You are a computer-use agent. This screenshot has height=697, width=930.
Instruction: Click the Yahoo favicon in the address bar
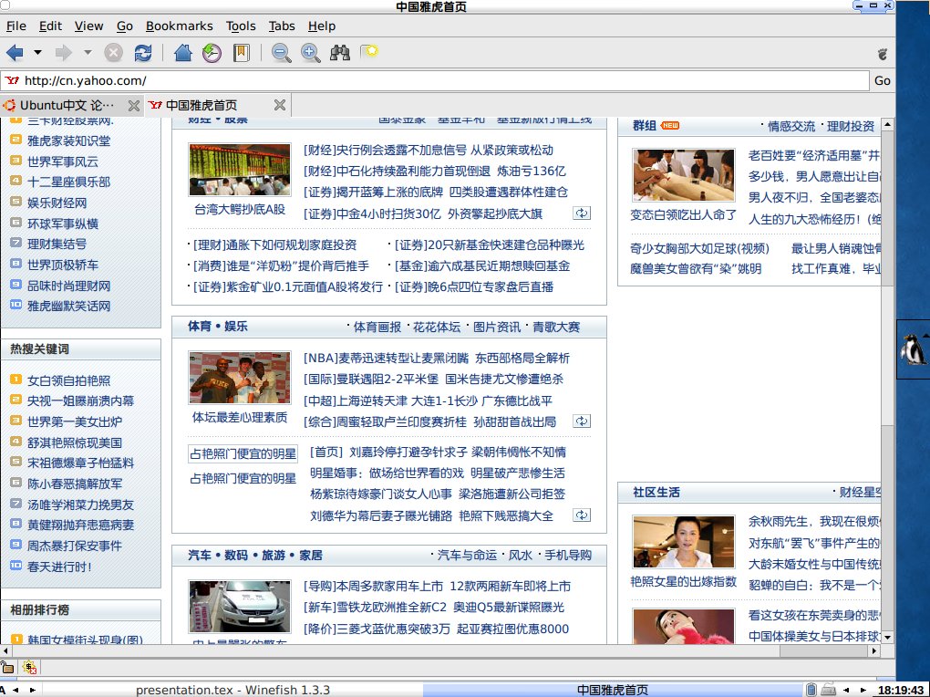click(12, 80)
